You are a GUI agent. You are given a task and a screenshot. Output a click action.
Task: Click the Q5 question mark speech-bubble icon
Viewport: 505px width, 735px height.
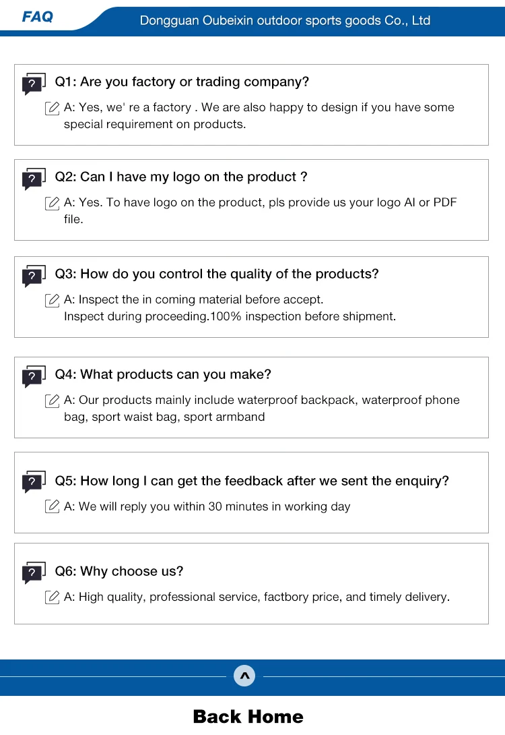tap(33, 482)
